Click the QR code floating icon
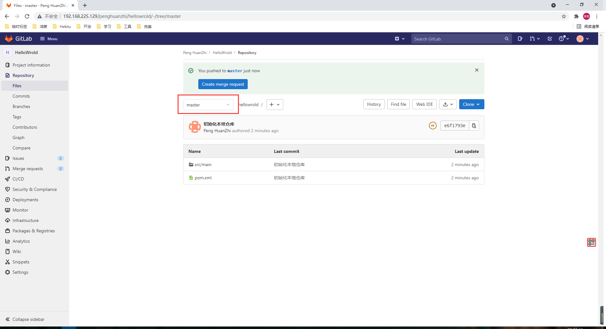This screenshot has width=606, height=329. (x=591, y=242)
